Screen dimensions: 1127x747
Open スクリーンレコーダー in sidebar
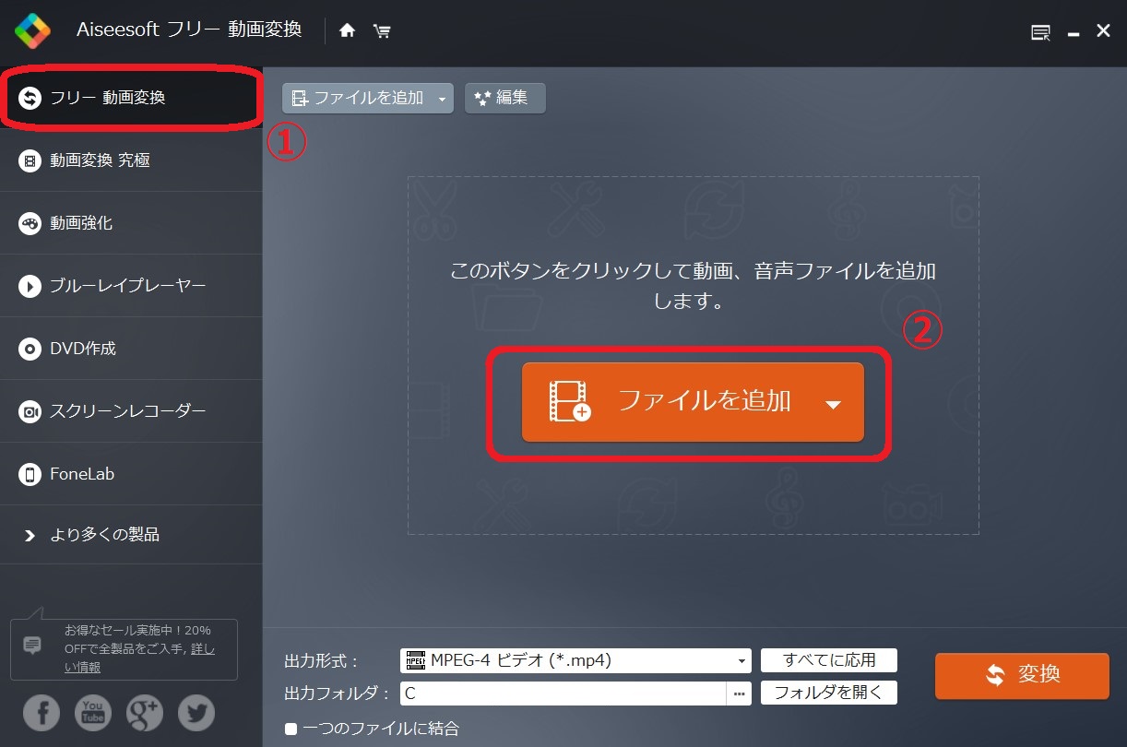click(x=131, y=411)
